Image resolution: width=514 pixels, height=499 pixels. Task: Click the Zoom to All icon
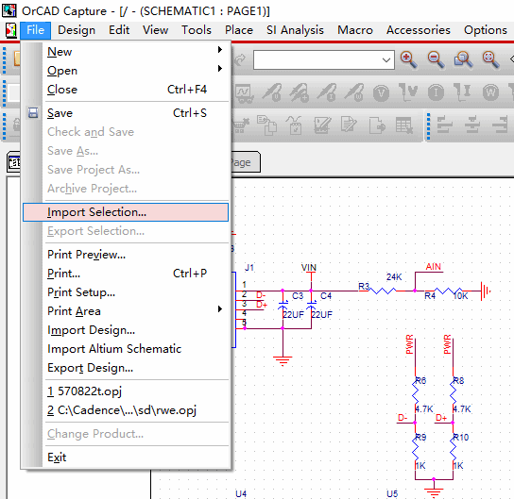490,59
